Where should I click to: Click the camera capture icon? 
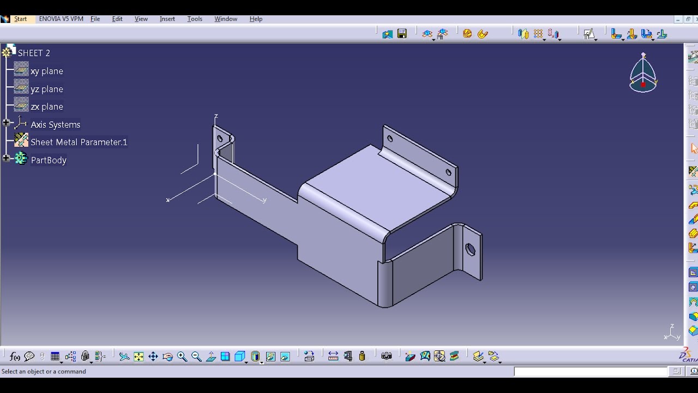(x=386, y=356)
